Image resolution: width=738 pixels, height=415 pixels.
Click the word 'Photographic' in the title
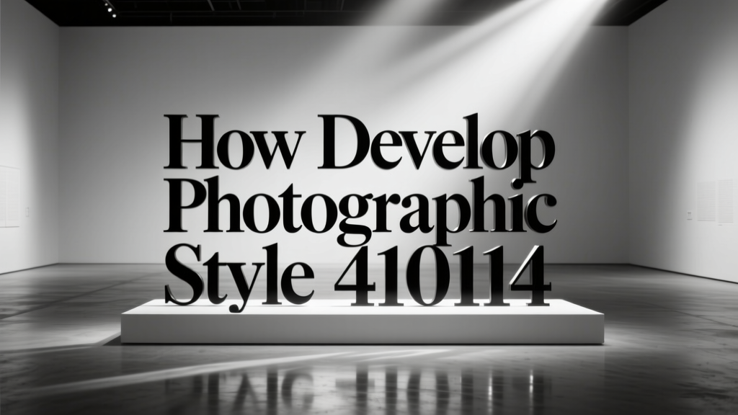coord(360,211)
